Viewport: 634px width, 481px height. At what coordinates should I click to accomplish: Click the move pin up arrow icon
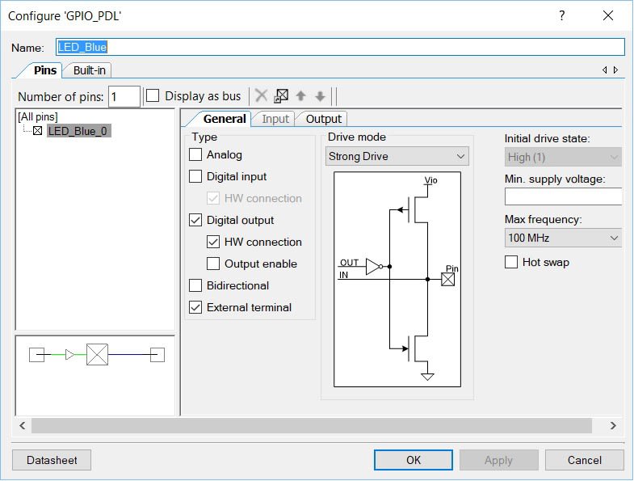(300, 96)
